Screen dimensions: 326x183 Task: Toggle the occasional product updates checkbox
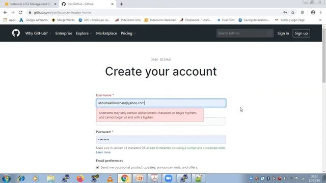[97, 167]
